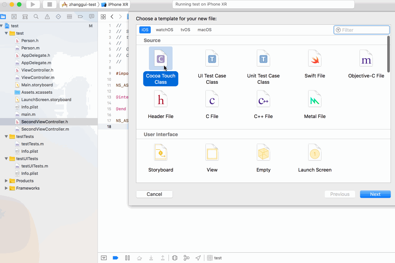This screenshot has height=263, width=395.
Task: Open the Find navigator magnifier icon
Action: tap(36, 17)
